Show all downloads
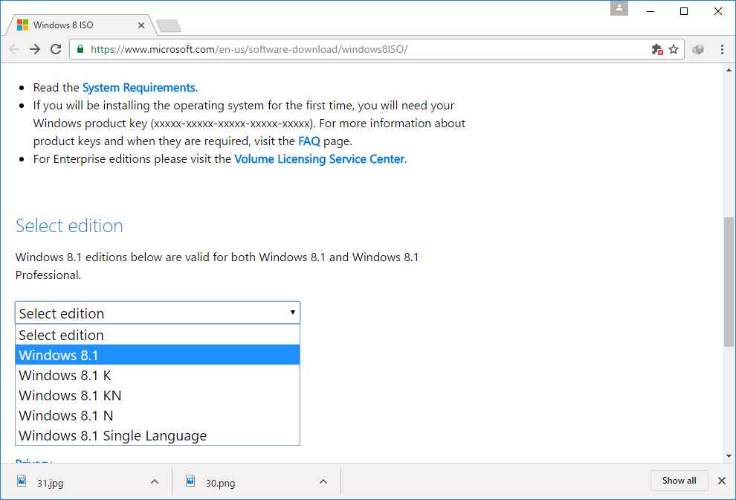 [679, 481]
